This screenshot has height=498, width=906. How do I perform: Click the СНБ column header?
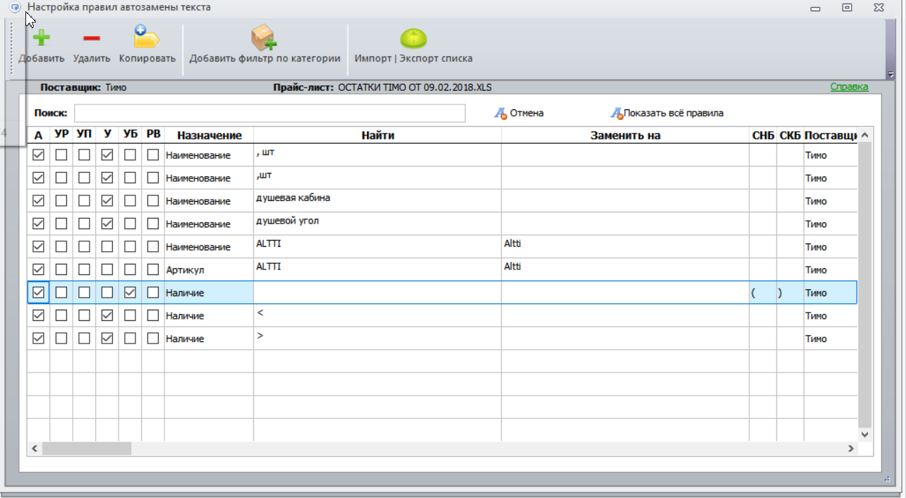(763, 135)
